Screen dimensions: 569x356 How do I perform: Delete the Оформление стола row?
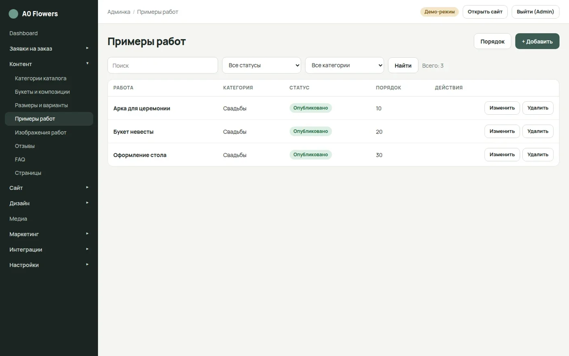538,155
